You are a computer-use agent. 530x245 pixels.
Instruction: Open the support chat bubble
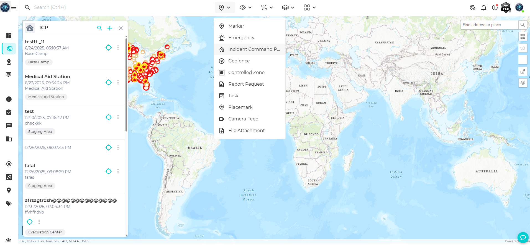(523, 238)
